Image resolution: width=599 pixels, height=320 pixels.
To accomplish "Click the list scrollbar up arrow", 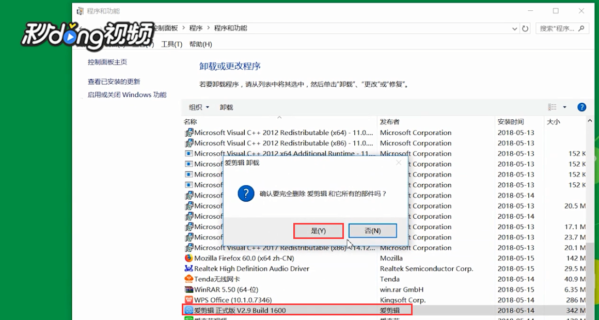I will pos(590,121).
